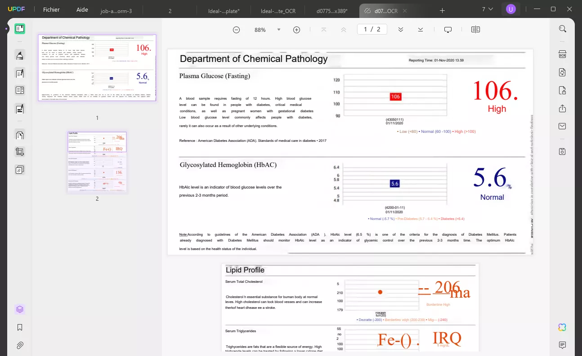Open the Fill and Sign tool

click(20, 108)
